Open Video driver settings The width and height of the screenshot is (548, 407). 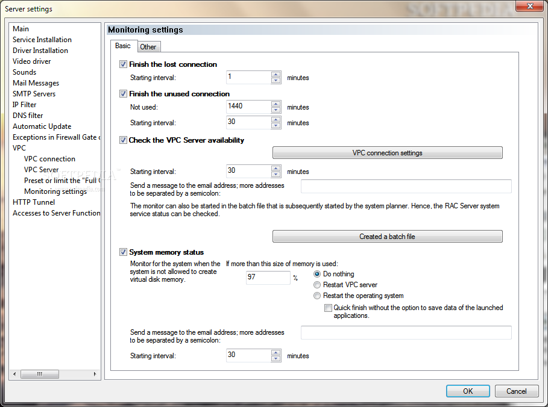click(x=31, y=61)
